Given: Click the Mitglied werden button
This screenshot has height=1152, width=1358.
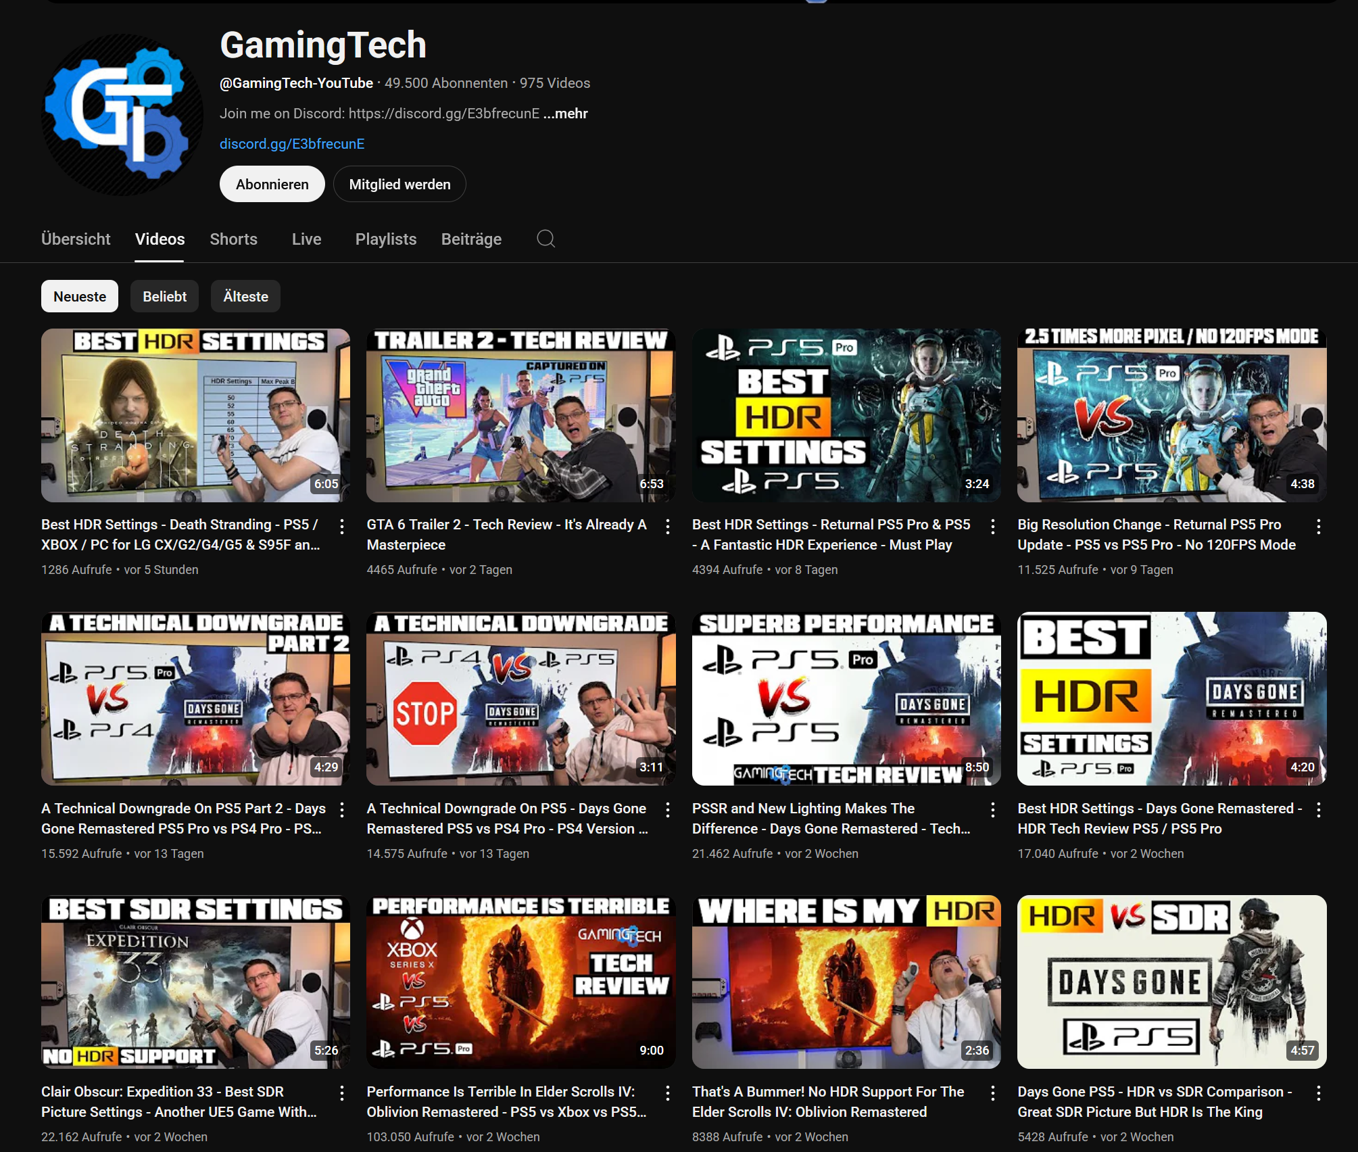Looking at the screenshot, I should click(399, 184).
